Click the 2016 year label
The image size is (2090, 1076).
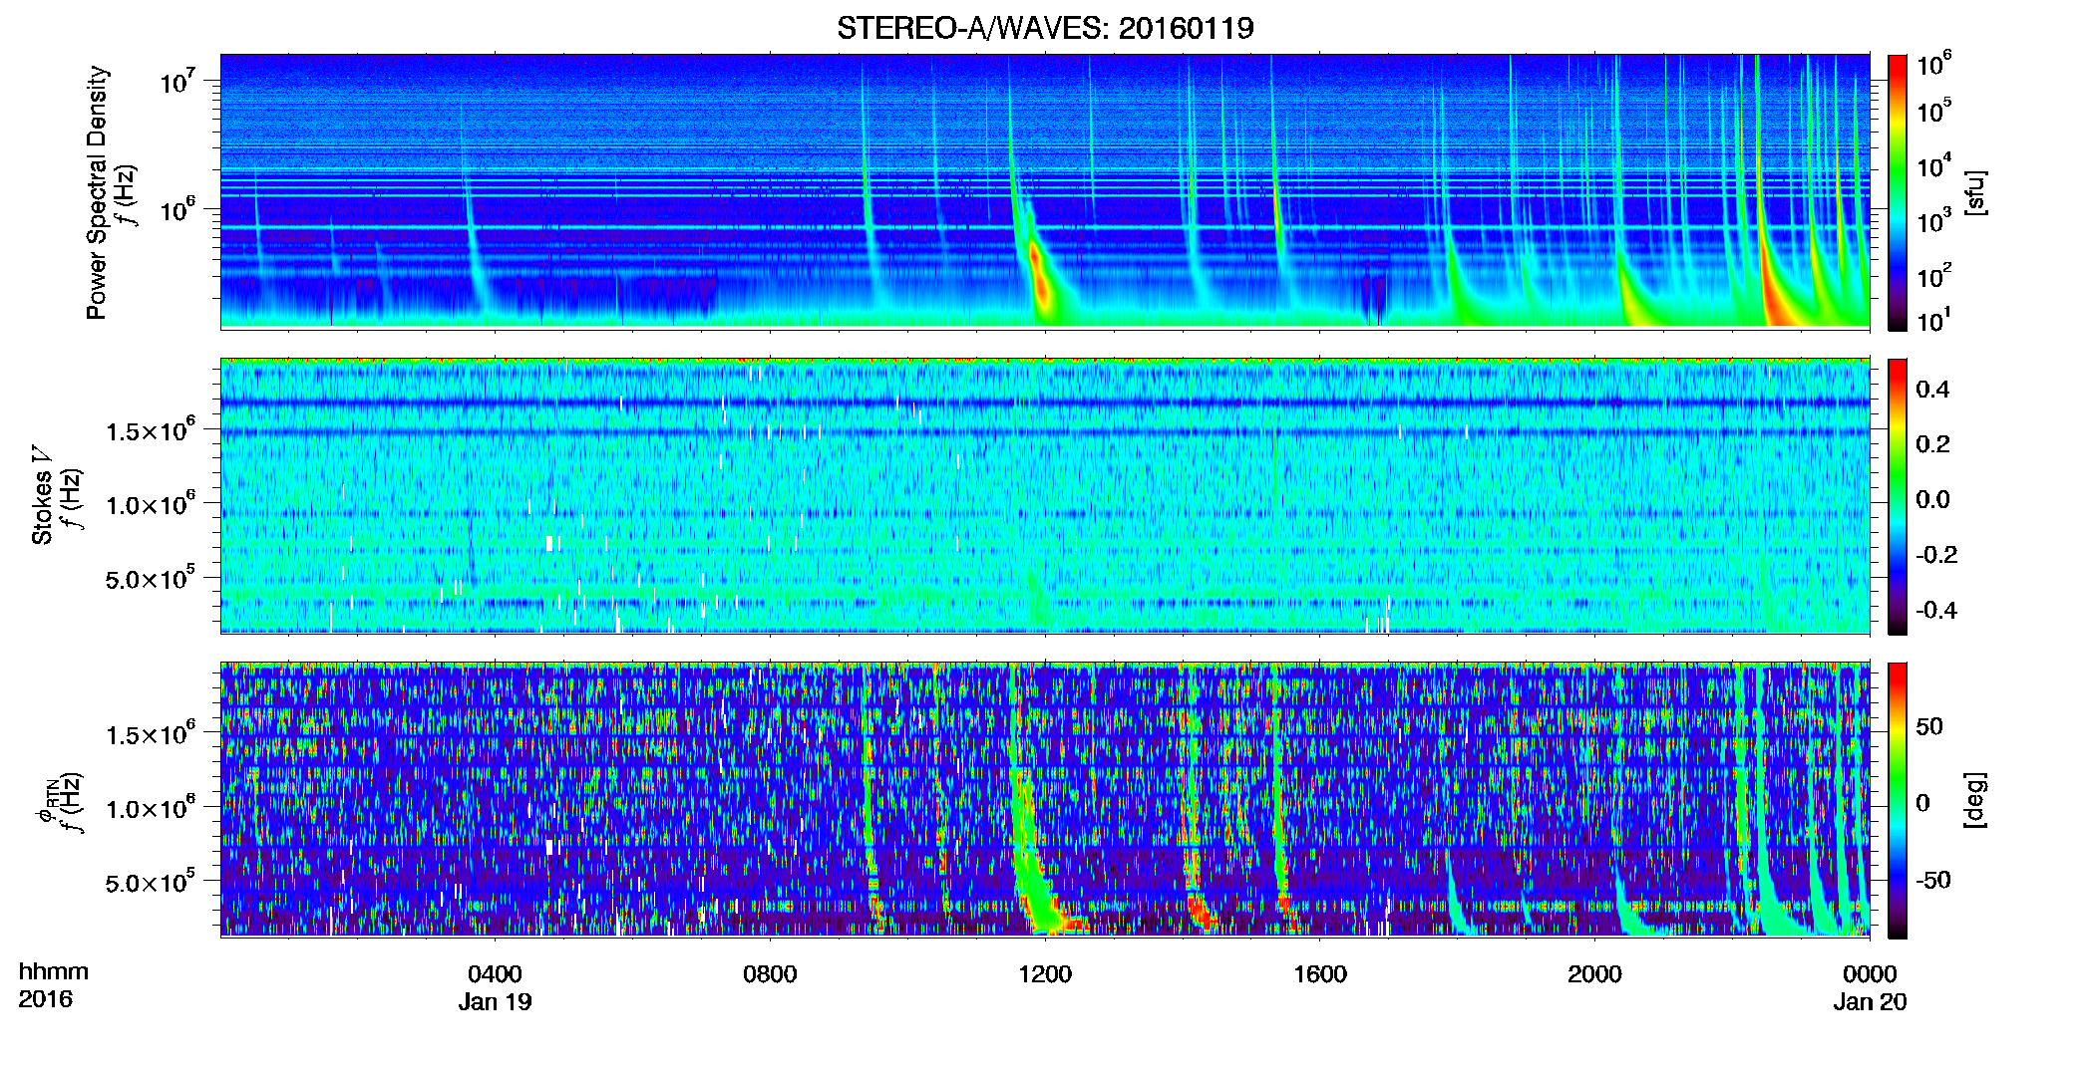[46, 999]
